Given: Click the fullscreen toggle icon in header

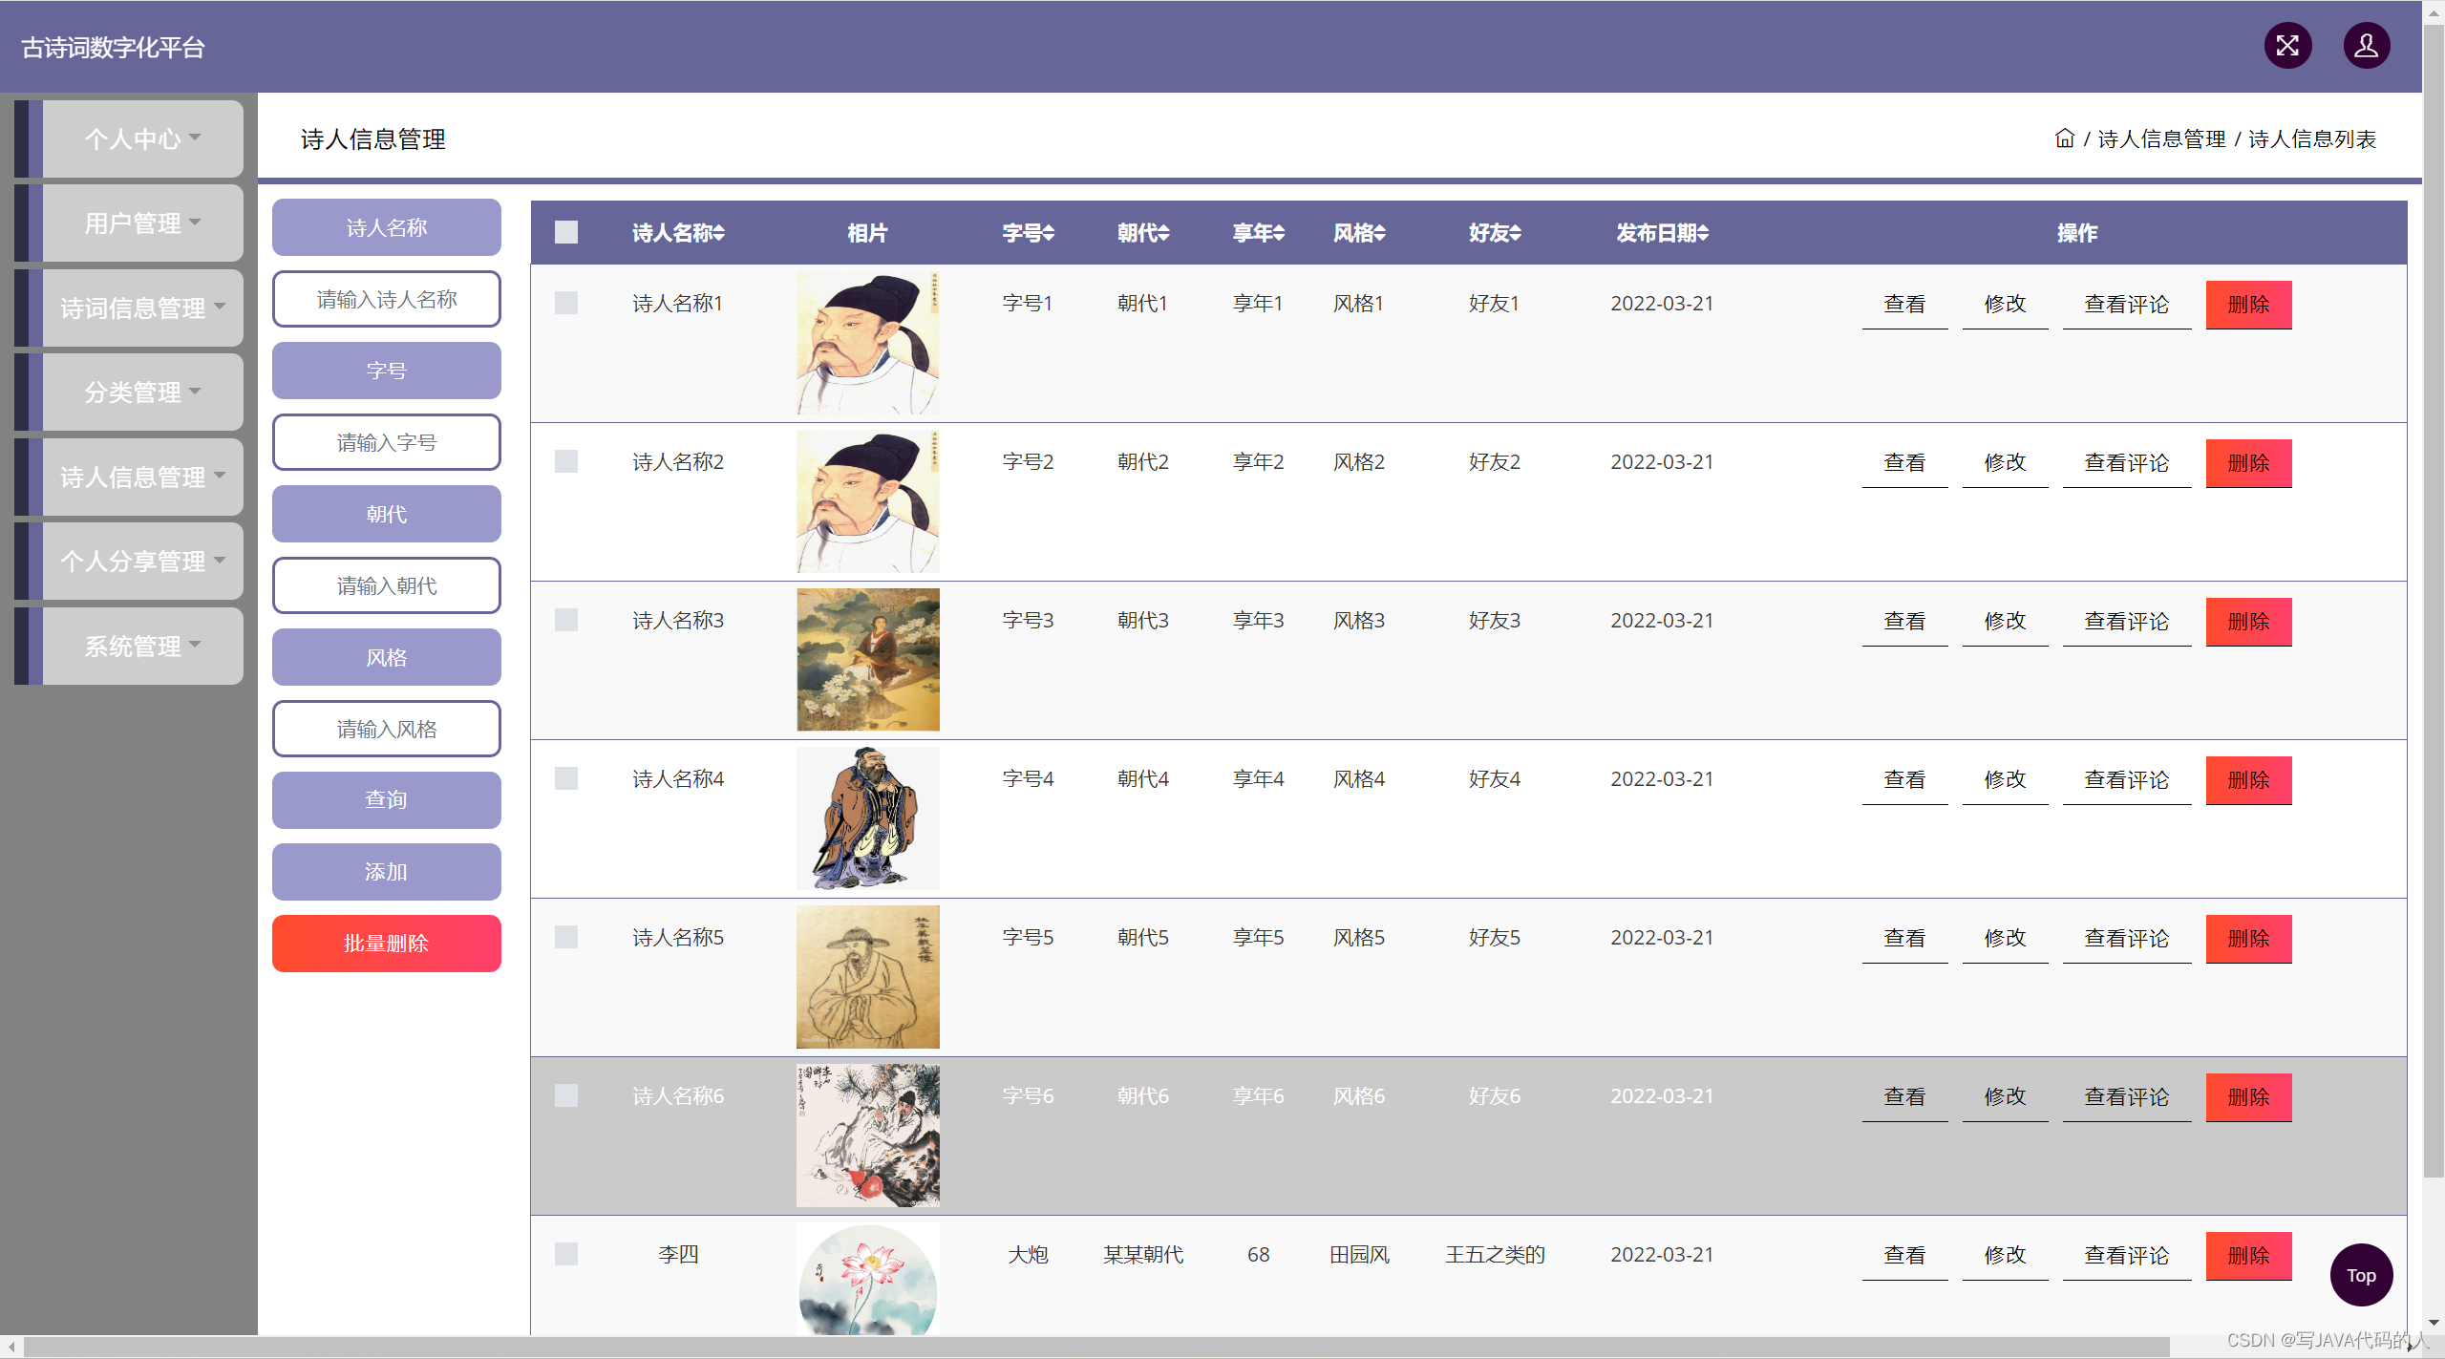Looking at the screenshot, I should coord(2287,46).
